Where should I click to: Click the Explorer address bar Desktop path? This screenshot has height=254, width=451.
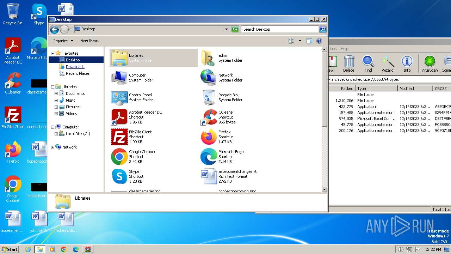point(88,29)
